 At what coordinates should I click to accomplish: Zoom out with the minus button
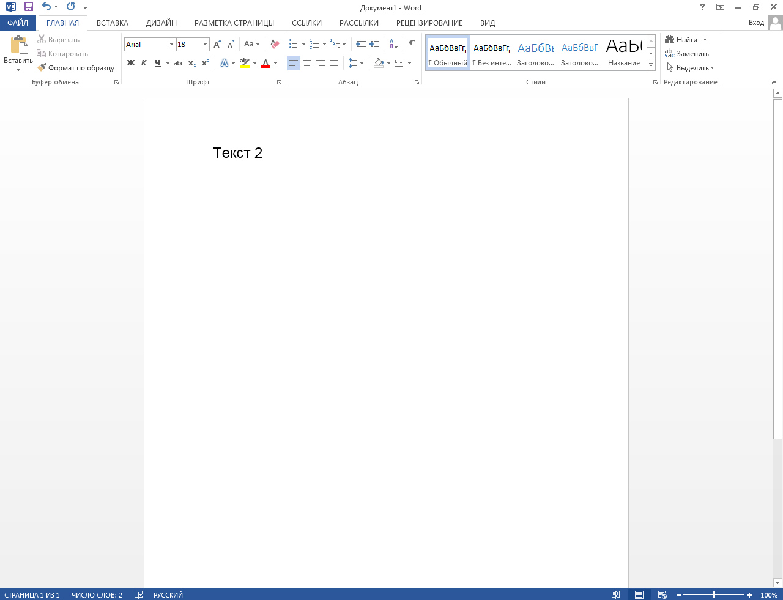pos(679,595)
